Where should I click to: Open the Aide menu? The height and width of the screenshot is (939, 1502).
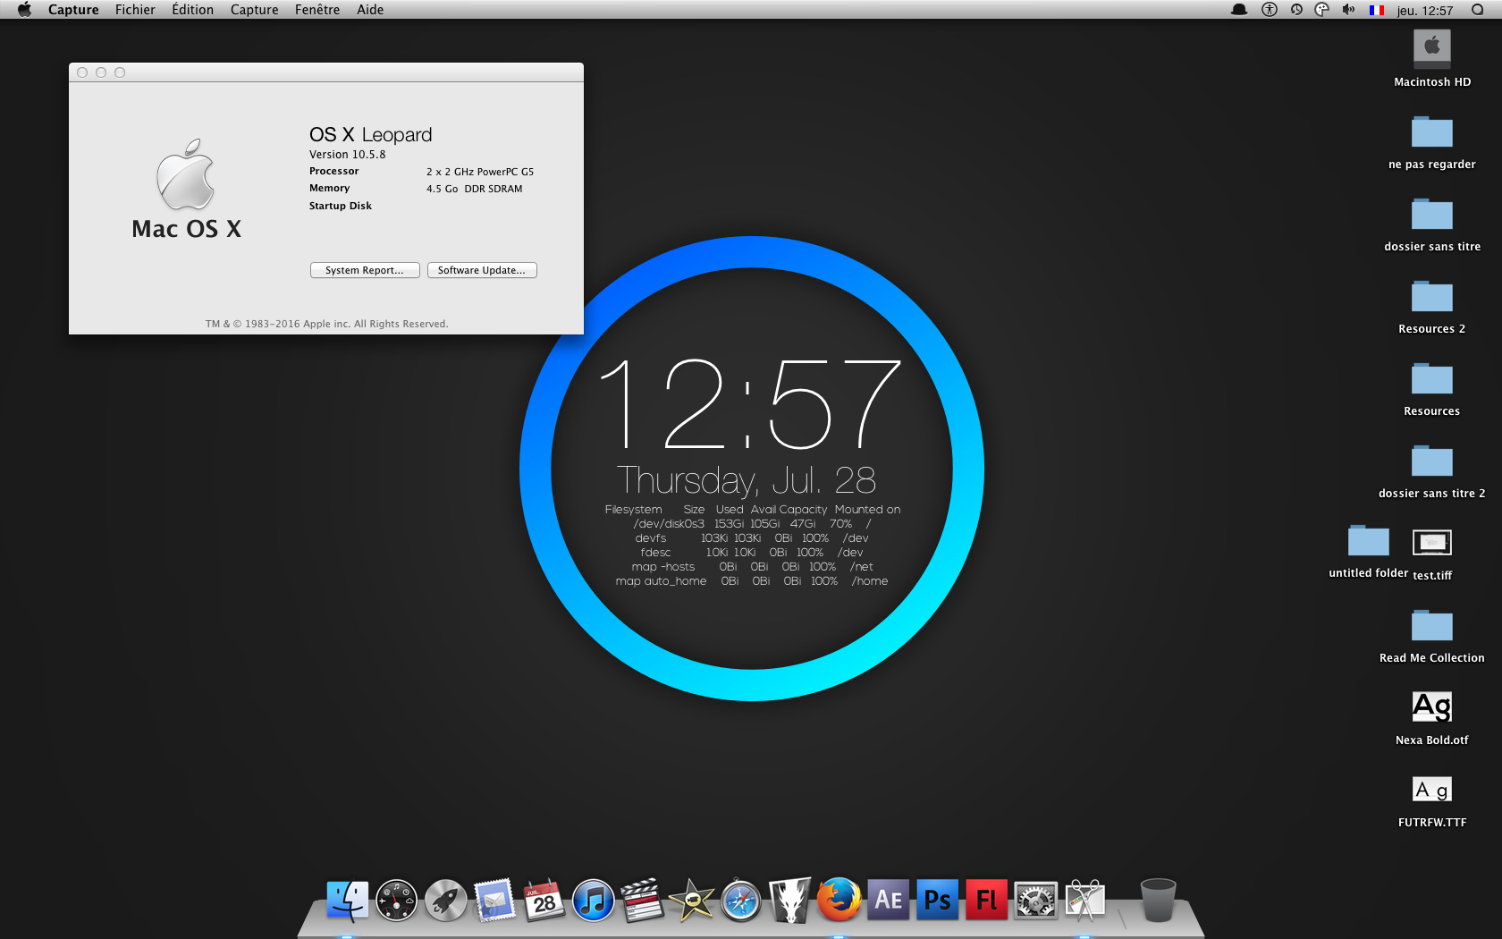[370, 10]
